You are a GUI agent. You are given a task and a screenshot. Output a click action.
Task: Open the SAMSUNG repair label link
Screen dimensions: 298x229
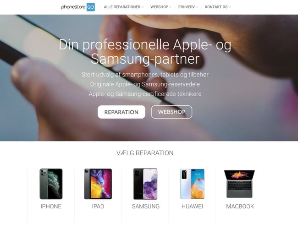[146, 207]
